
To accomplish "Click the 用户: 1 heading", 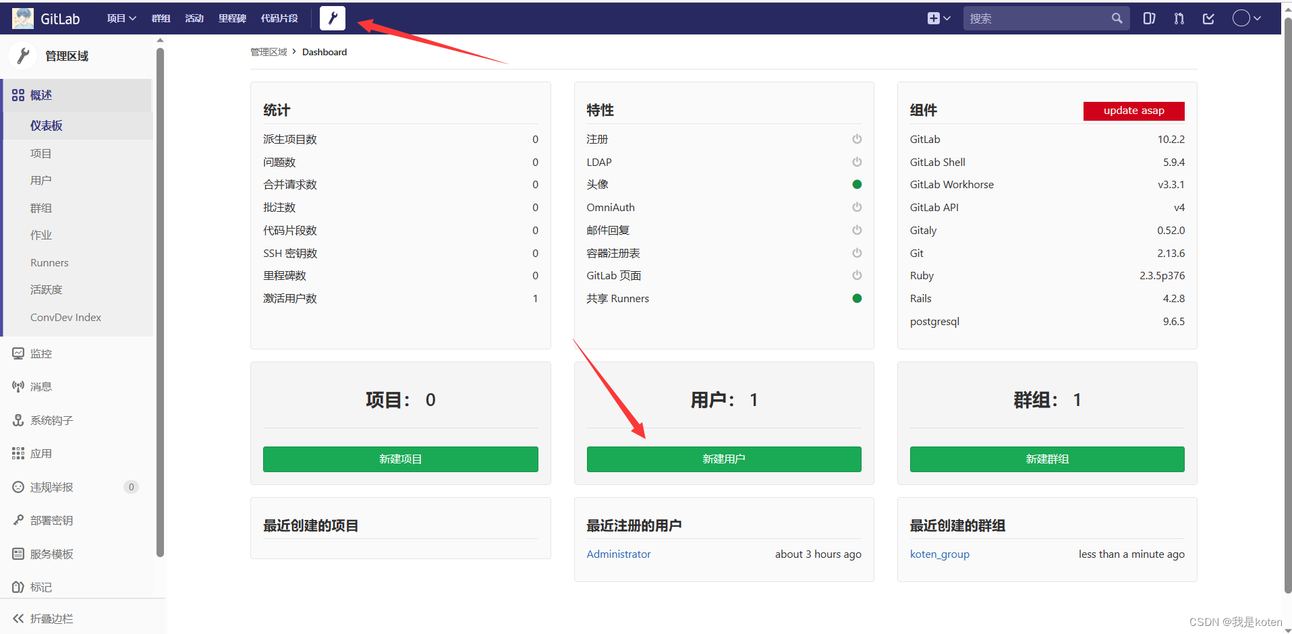I will point(724,400).
